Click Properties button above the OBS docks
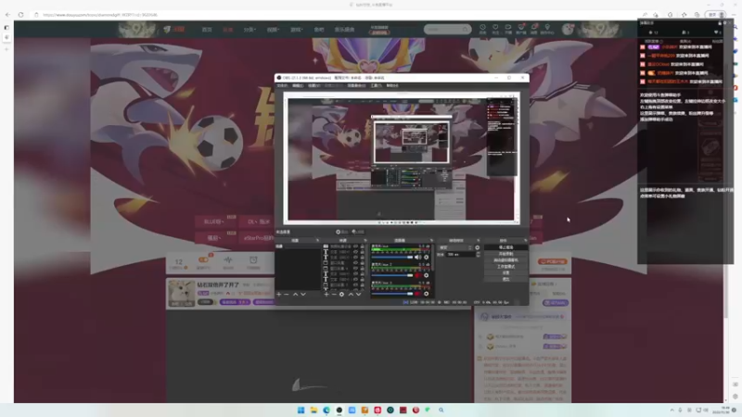The width and height of the screenshot is (742, 417). (341, 232)
